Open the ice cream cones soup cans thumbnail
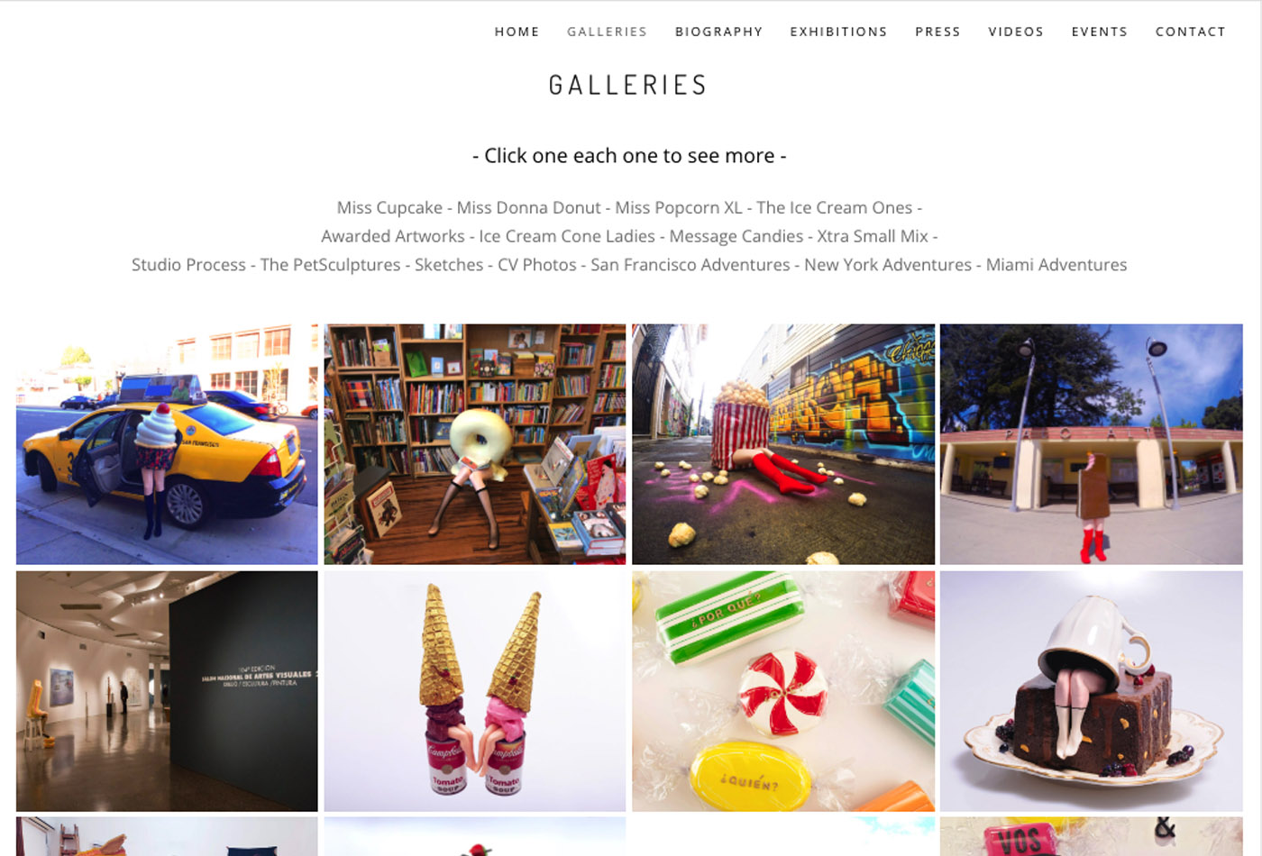Viewport: 1262px width, 856px height. (475, 691)
